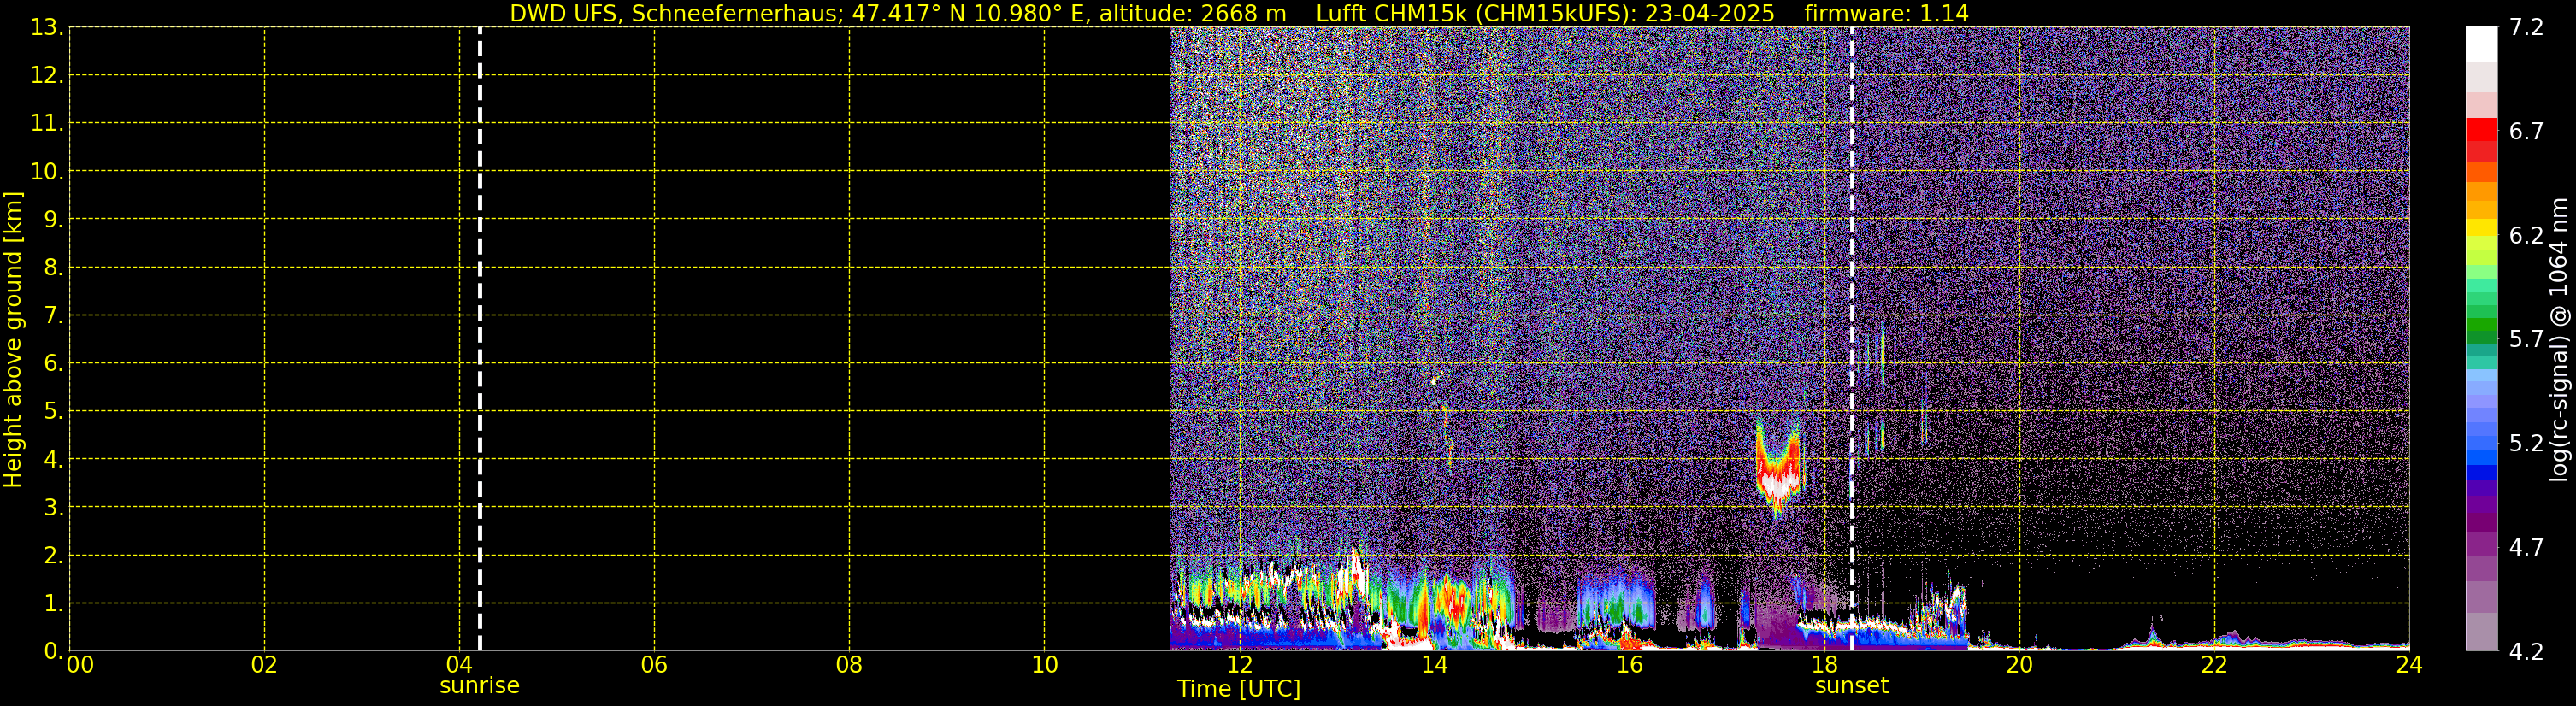Click the colorbar value 4.2
The height and width of the screenshot is (706, 2576).
[x=2526, y=651]
